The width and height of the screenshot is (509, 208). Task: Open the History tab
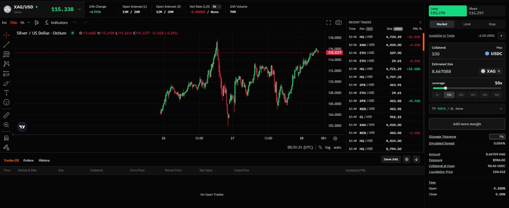tap(44, 160)
